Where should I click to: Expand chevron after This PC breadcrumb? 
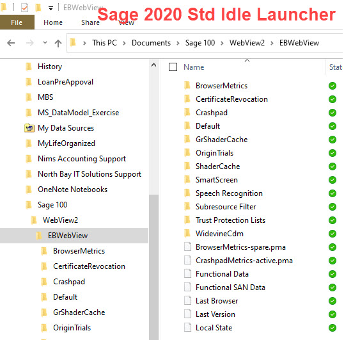pos(124,43)
